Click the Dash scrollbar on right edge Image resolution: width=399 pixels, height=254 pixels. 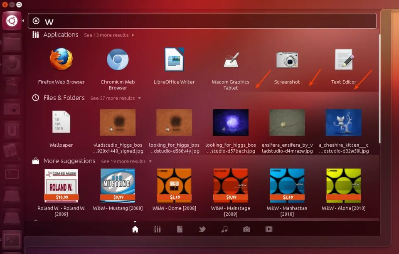point(379,88)
